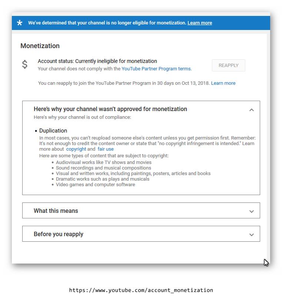Expand Before you reapply using its chevron arrow
This screenshot has height=305, width=282.
click(x=252, y=235)
